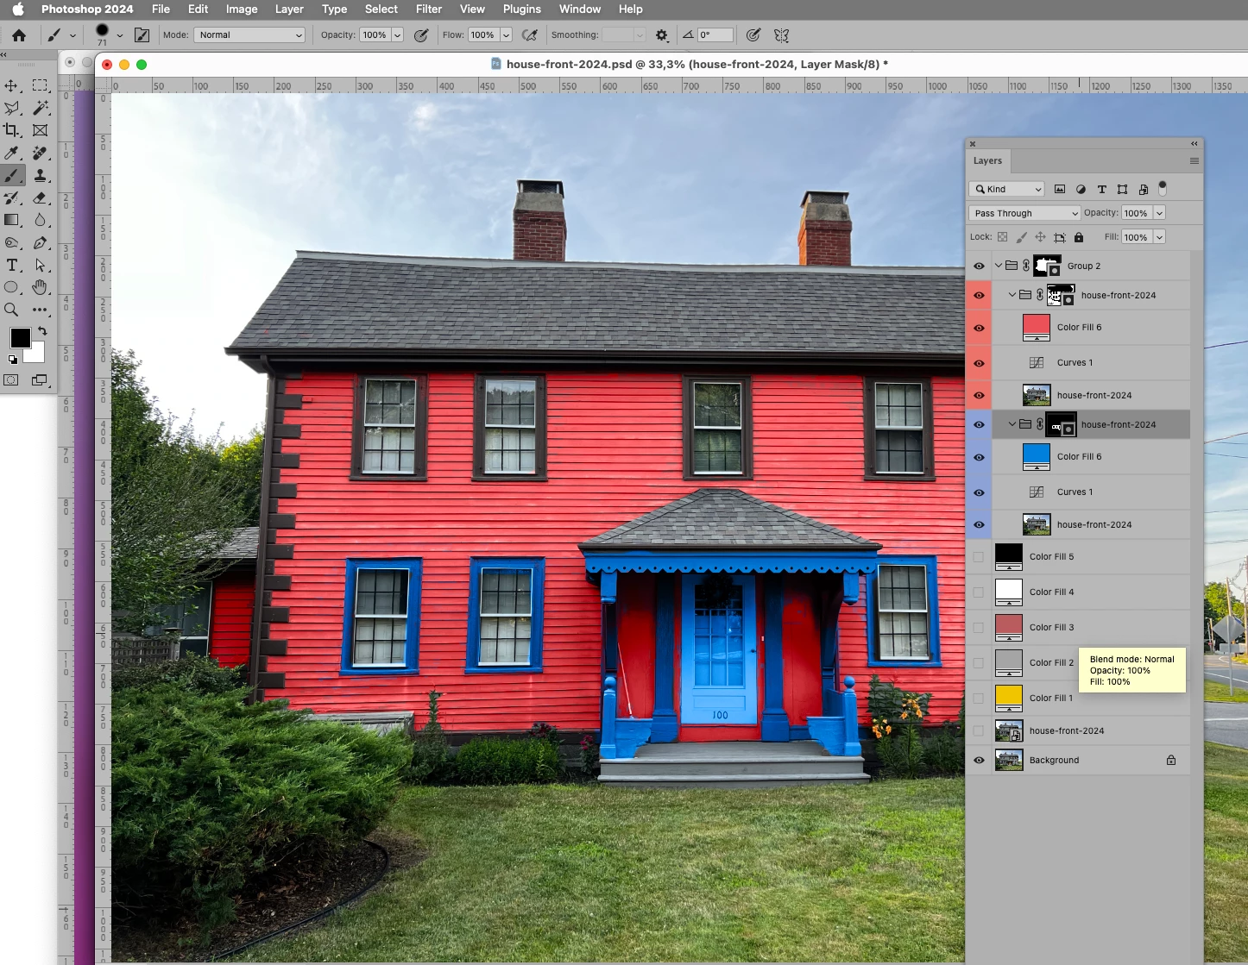Select the History Brush tool
Screen dimensions: 1248x965
11,197
